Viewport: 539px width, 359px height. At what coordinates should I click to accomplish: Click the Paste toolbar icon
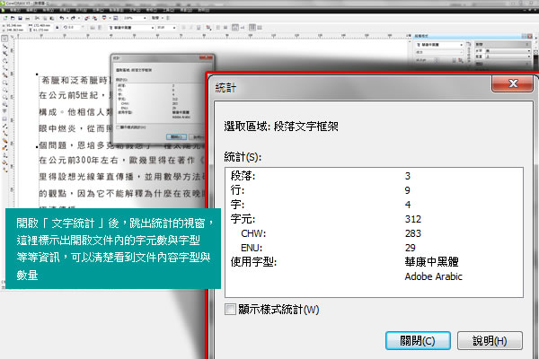coord(51,18)
